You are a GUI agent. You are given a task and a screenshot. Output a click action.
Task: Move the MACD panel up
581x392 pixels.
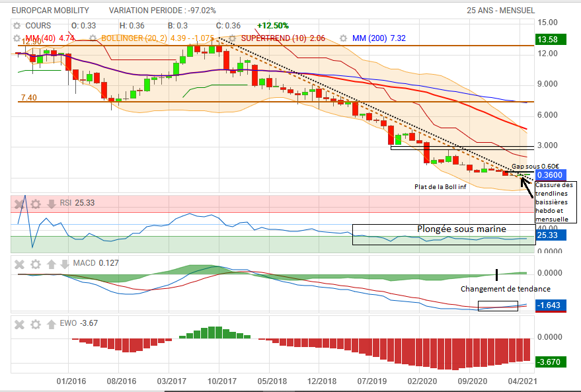[52, 264]
